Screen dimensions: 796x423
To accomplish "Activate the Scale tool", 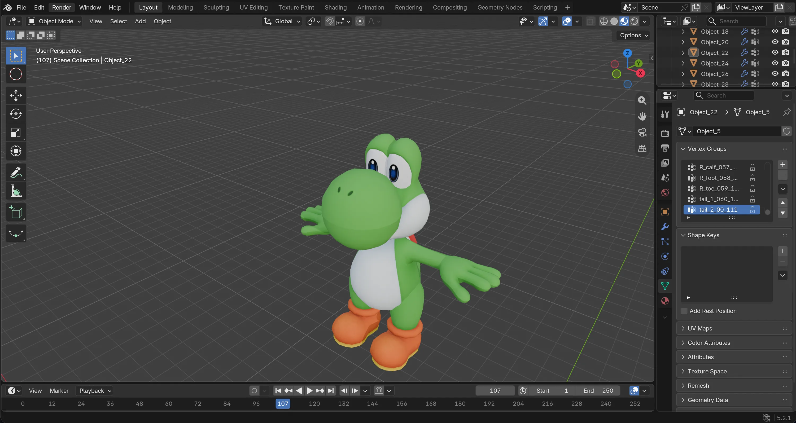I will click(x=16, y=133).
